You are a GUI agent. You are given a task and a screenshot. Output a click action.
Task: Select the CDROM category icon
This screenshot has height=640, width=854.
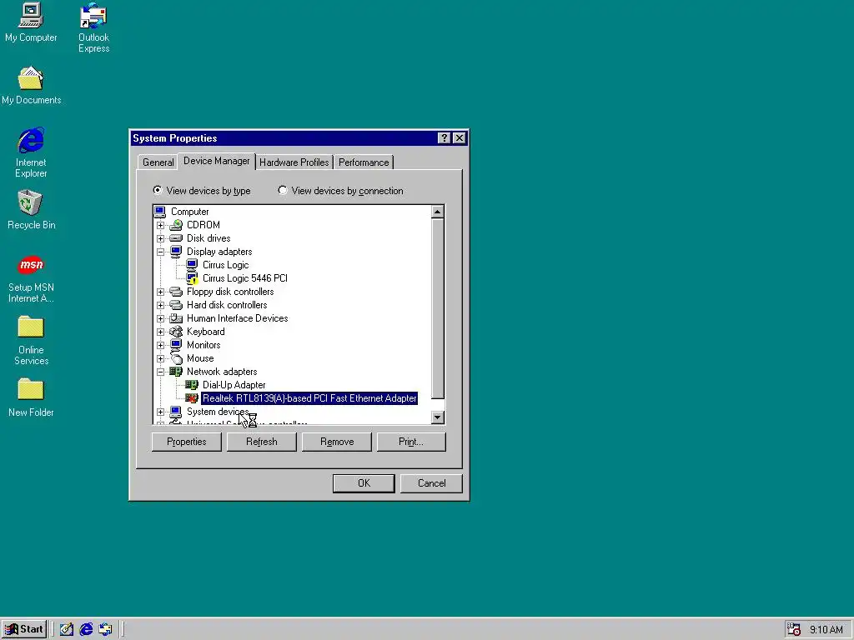pyautogui.click(x=175, y=225)
